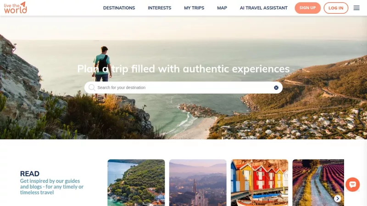
Task: Open the misty cathedral cityscape thumbnail
Action: [198, 183]
